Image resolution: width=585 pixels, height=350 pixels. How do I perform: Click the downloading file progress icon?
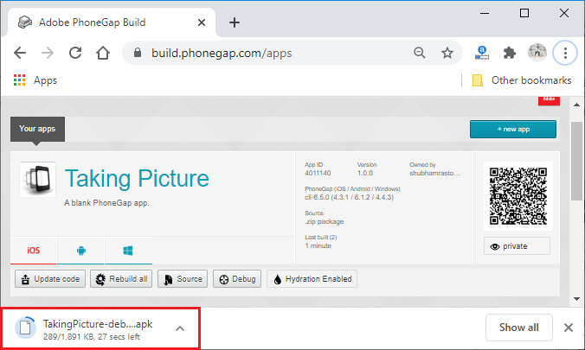[25, 328]
